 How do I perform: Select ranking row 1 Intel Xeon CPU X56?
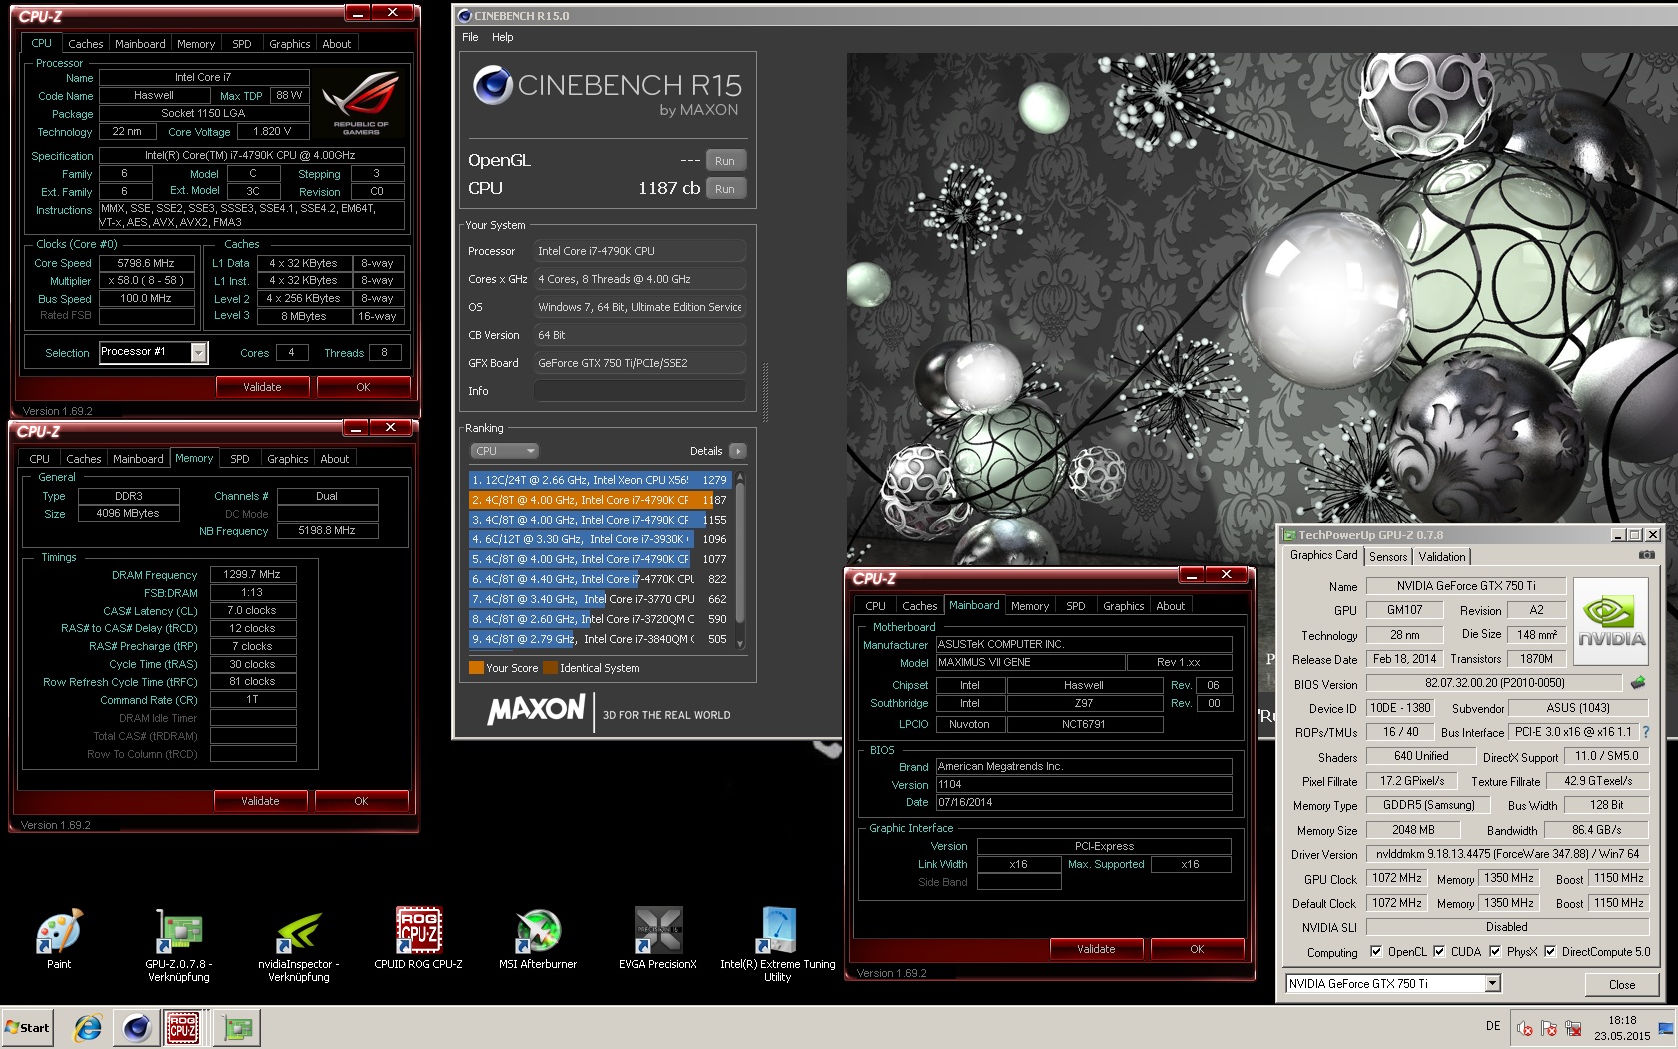click(x=599, y=480)
